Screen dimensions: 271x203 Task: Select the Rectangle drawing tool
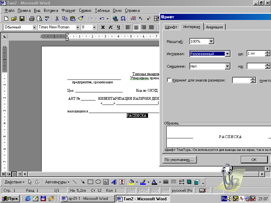90,182
